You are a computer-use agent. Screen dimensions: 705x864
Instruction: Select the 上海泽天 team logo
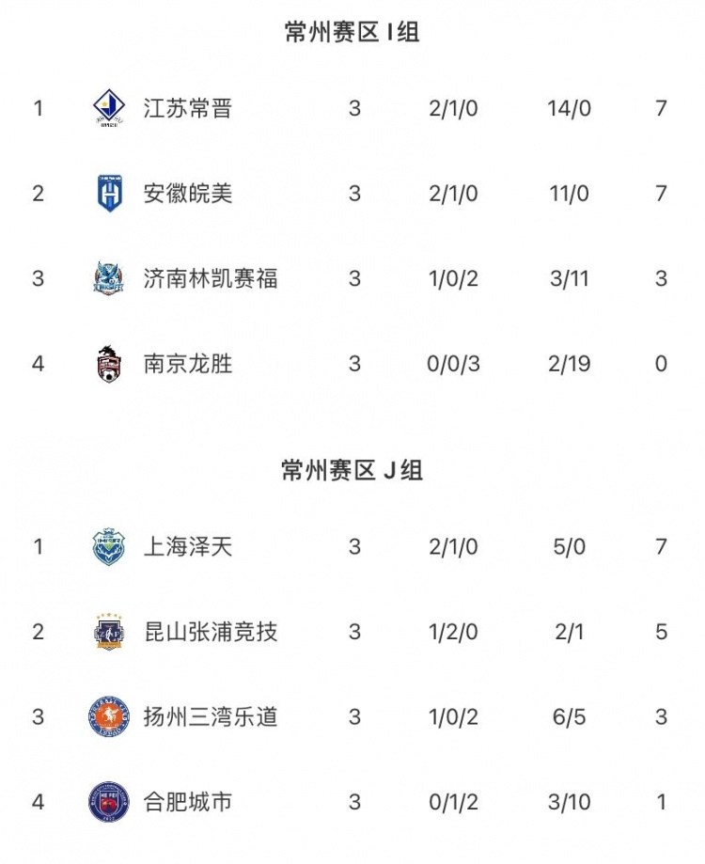[108, 547]
